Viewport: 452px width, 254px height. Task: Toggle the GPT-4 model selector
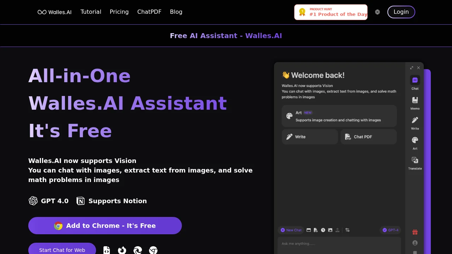point(390,230)
